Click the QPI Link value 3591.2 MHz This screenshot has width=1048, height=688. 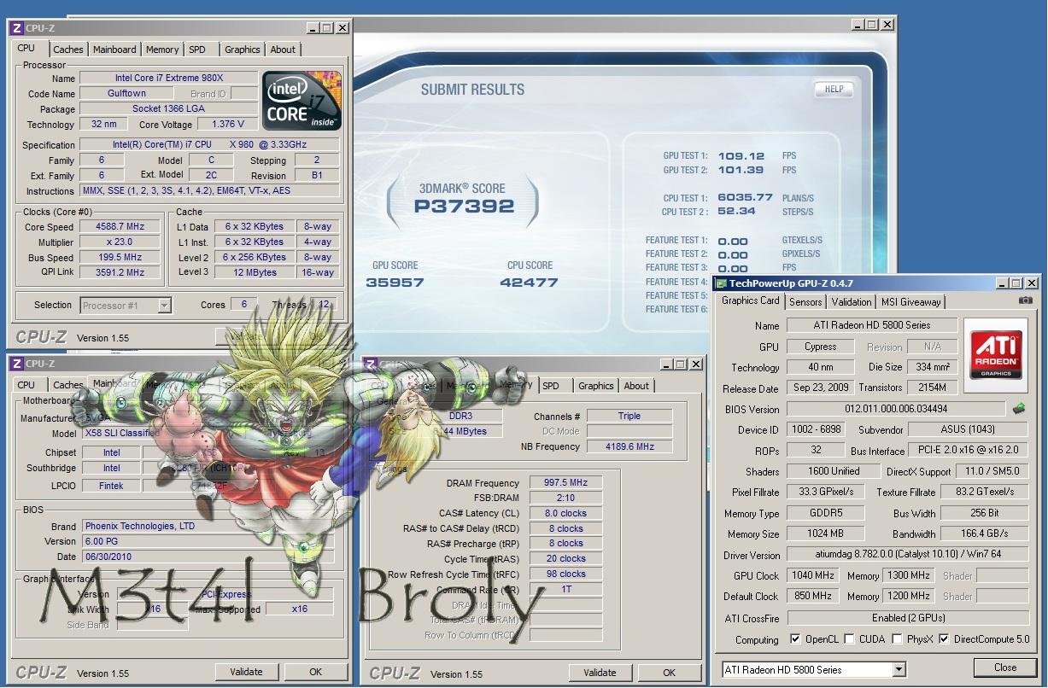120,273
